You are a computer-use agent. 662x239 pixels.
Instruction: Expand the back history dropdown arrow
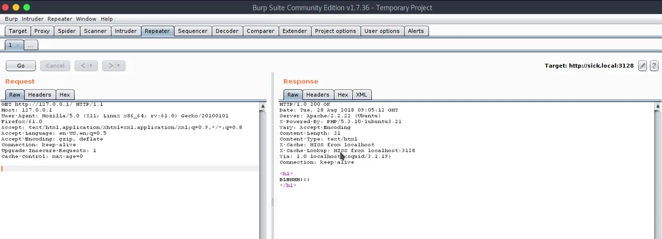point(91,65)
